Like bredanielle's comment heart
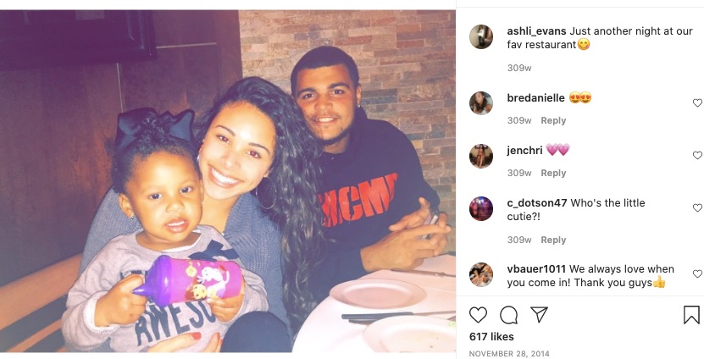Viewport: 704px width, 359px height. pyautogui.click(x=697, y=102)
